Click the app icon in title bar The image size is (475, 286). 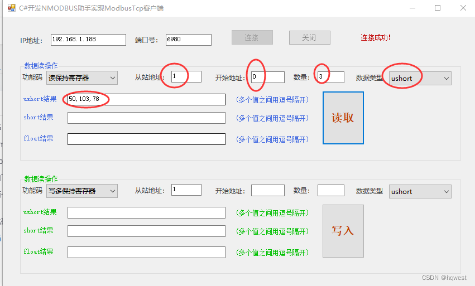(x=12, y=8)
